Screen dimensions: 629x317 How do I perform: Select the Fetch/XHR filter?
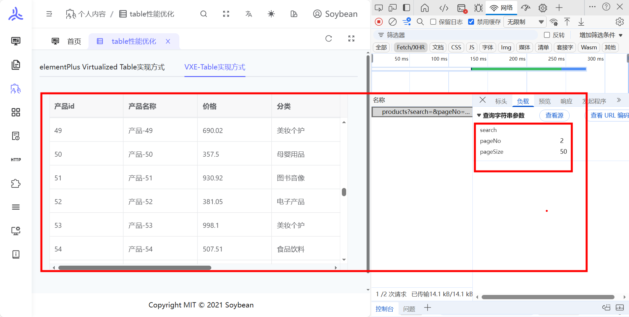pyautogui.click(x=410, y=47)
